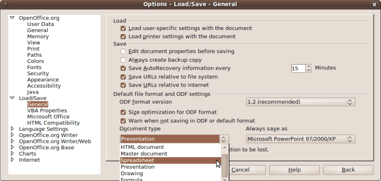Disable Save AutoRecovery information checkbox

123,68
